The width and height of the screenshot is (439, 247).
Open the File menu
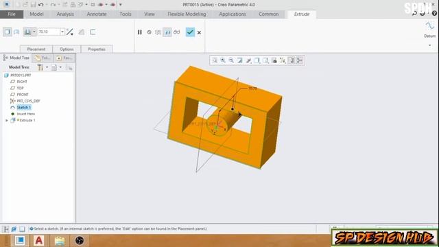[x=12, y=14]
